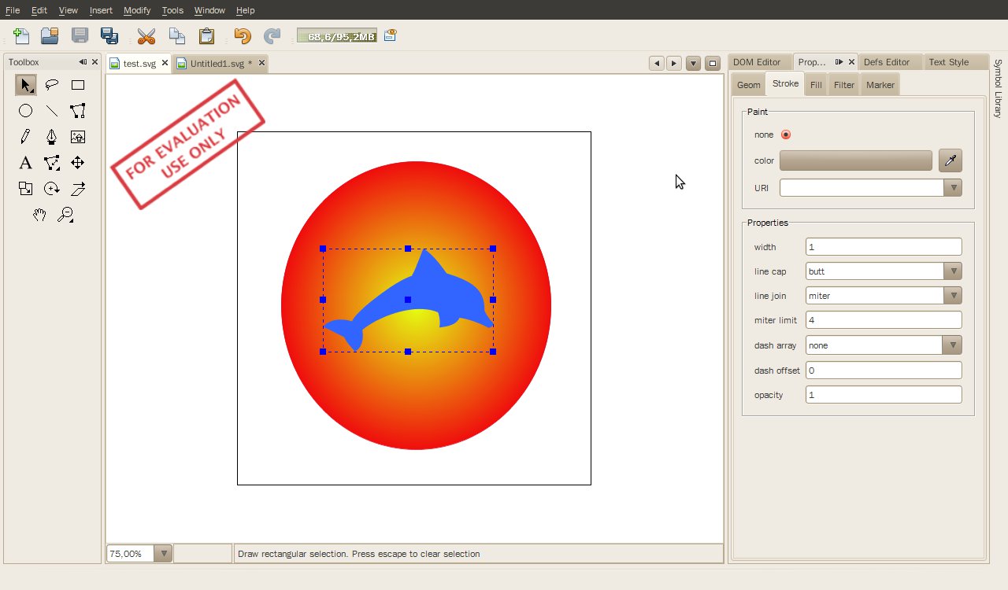Switch to the test.svg document tab
The width and height of the screenshot is (1008, 590).
[x=139, y=64]
